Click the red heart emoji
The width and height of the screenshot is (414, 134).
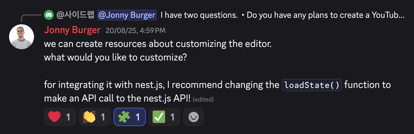click(x=55, y=117)
